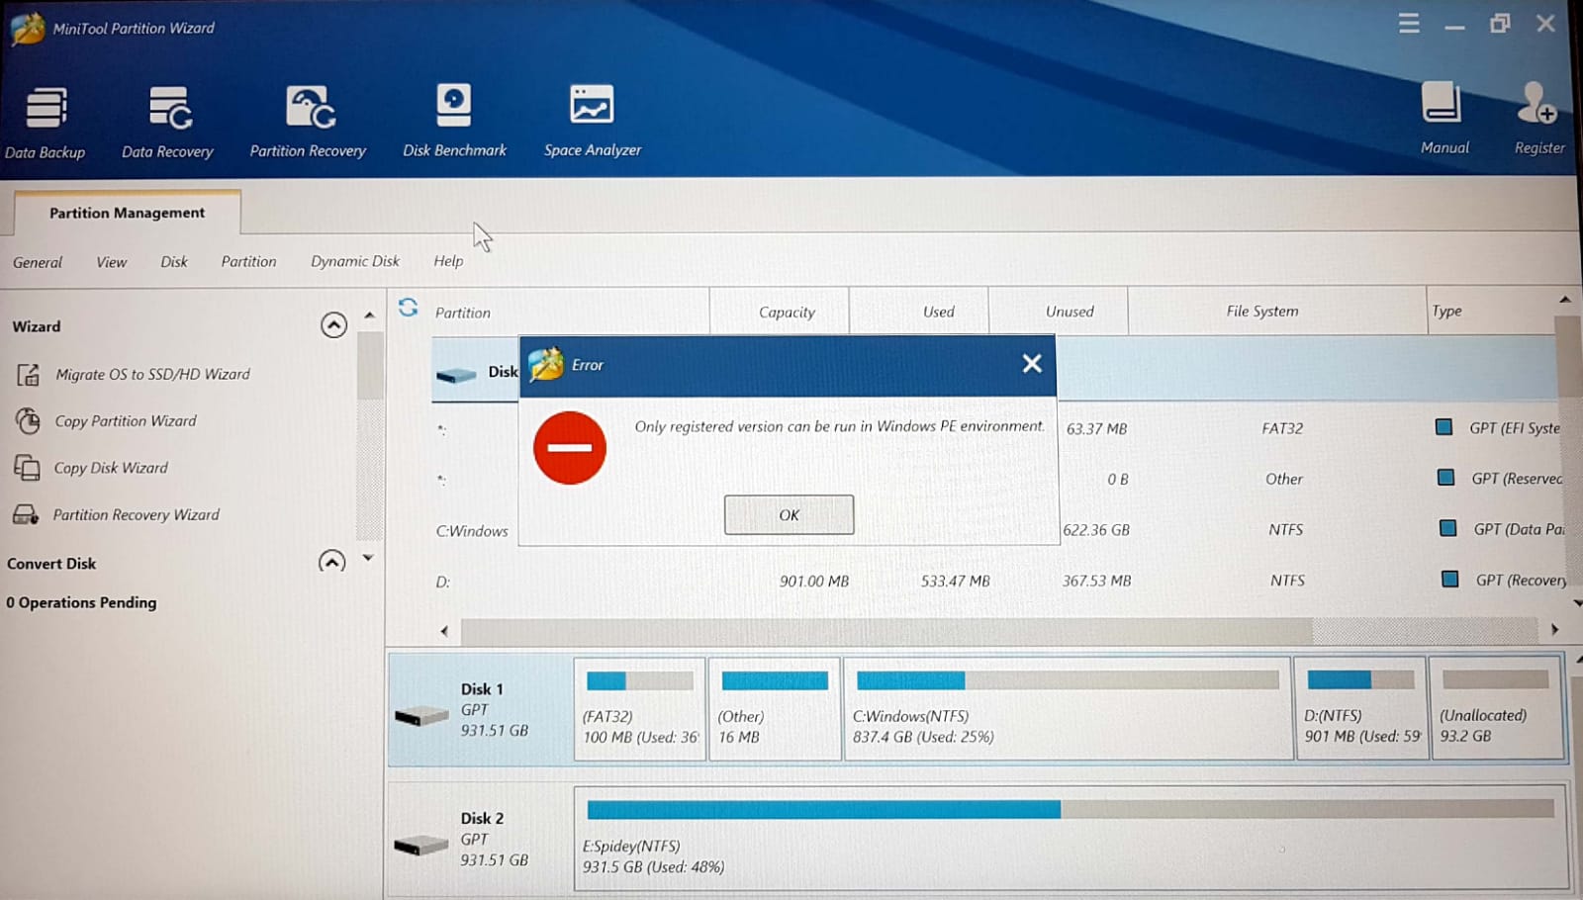Click the 533.47 MB used value
1583x900 pixels.
tap(955, 582)
